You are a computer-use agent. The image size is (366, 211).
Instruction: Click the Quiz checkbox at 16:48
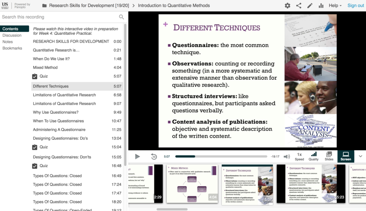pyautogui.click(x=34, y=166)
